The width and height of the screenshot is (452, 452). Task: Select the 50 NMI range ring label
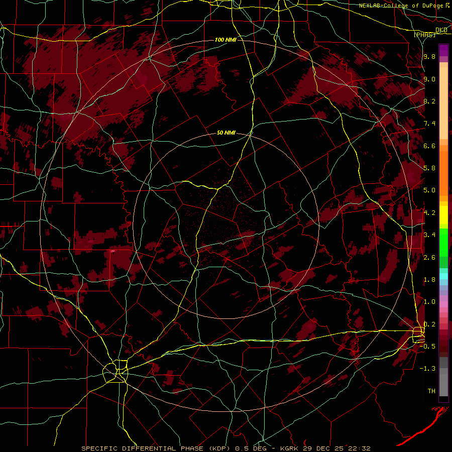point(226,133)
